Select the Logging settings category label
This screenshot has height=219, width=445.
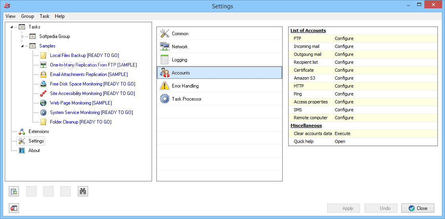(x=179, y=60)
